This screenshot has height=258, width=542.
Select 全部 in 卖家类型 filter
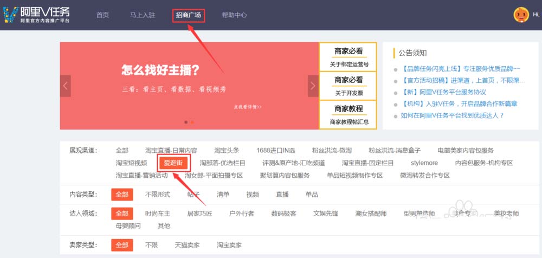point(122,245)
